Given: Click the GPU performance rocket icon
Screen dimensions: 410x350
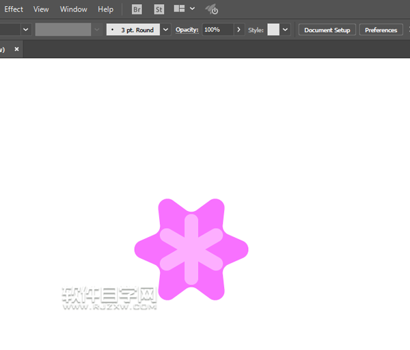Looking at the screenshot, I should 212,10.
